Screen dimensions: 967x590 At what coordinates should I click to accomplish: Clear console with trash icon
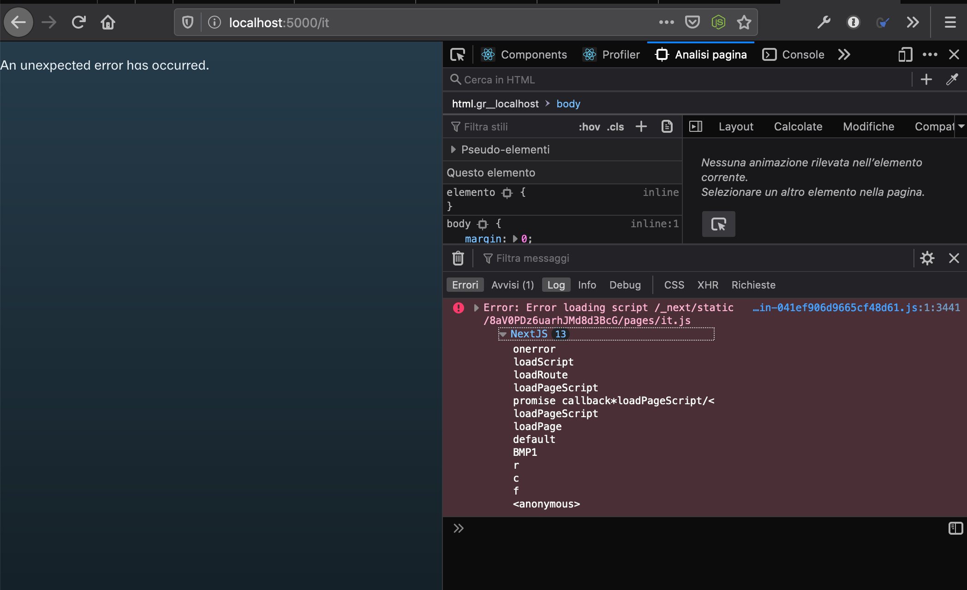tap(458, 258)
